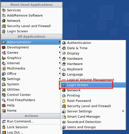129x134 pixels.
Task: Click the Find Files/Folders magnifier icon
Action: [4, 100]
